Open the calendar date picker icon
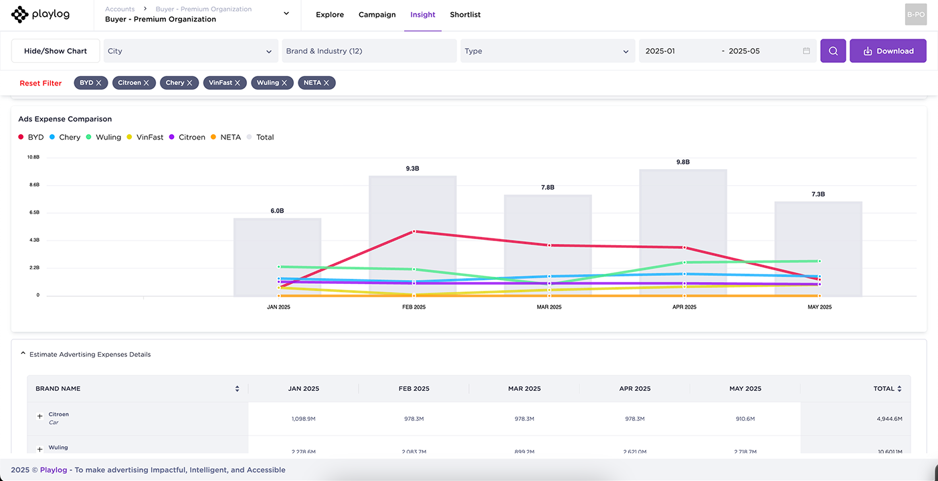Image resolution: width=938 pixels, height=481 pixels. (806, 51)
